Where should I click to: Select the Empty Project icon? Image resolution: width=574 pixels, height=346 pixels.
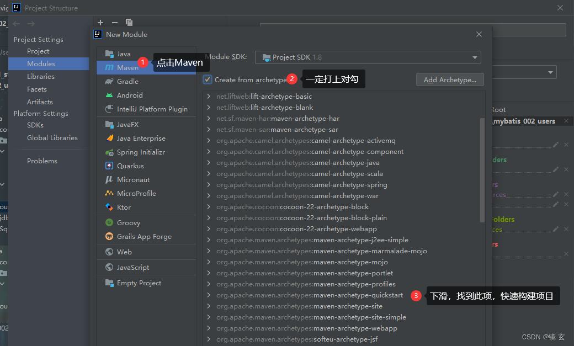109,283
